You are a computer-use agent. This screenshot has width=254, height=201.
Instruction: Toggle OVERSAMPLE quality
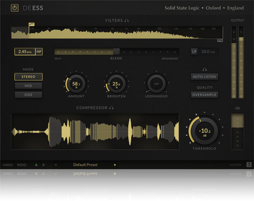pos(204,95)
